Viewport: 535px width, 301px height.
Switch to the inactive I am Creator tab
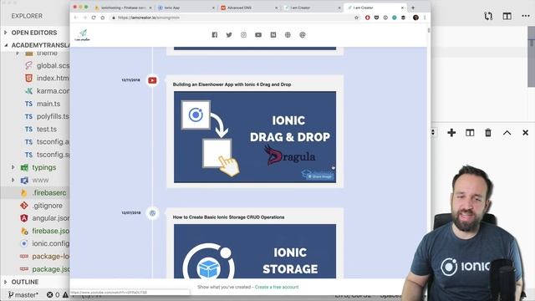(x=312, y=8)
